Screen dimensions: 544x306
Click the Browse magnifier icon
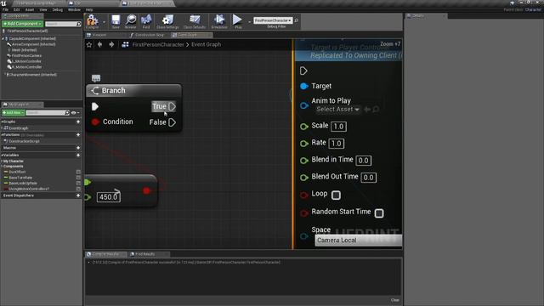[x=131, y=20]
